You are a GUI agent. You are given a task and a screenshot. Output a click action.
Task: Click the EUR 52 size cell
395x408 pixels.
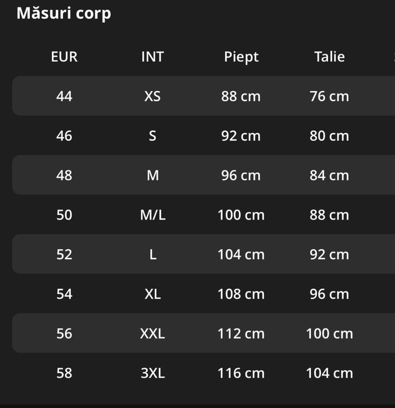[x=64, y=254]
